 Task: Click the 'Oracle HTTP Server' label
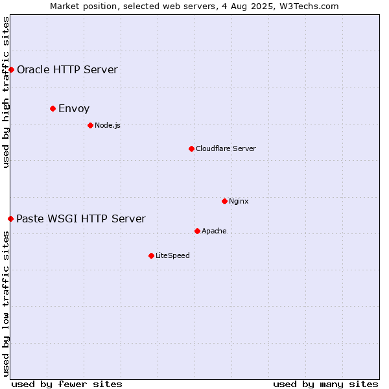click(67, 70)
